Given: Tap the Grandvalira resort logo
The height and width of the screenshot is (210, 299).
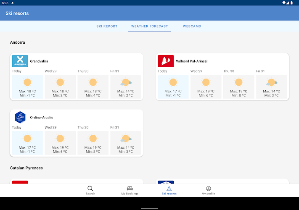Looking at the screenshot, I should point(20,61).
